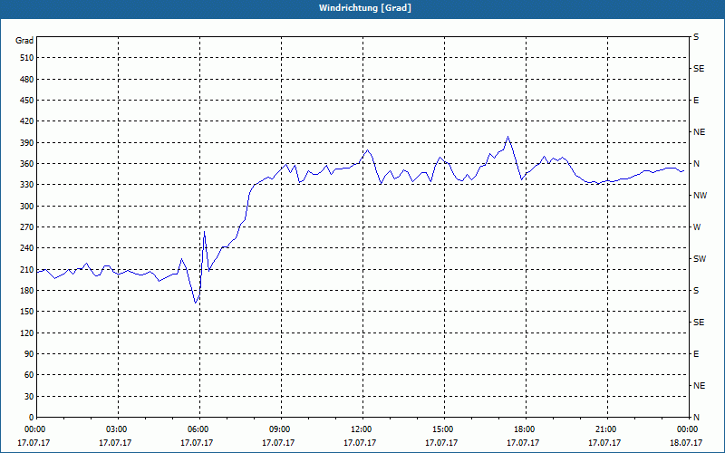Click the 150 y-axis value

click(x=27, y=312)
